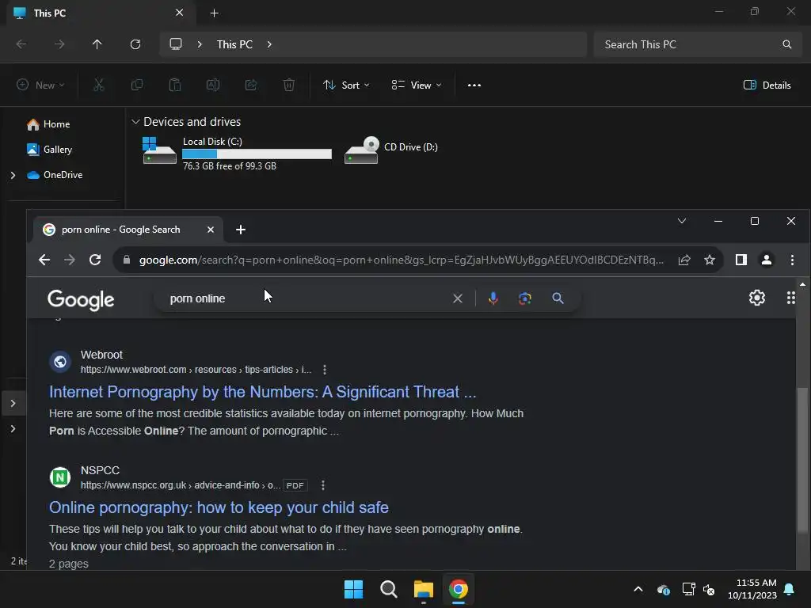Open the Chrome profile icon
Image resolution: width=811 pixels, height=608 pixels.
pos(767,260)
